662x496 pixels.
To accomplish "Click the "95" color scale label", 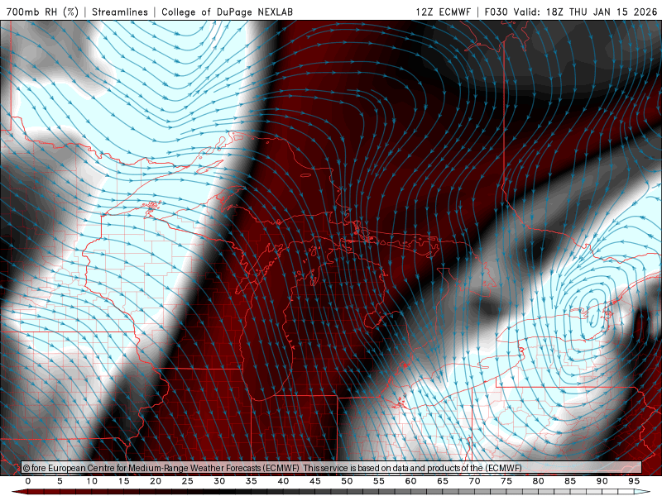I will click(x=634, y=481).
